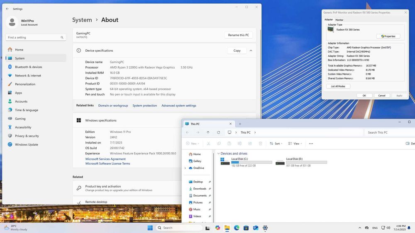Select the This PC Explorer tab
The height and width of the screenshot is (233, 415).
pyautogui.click(x=208, y=124)
